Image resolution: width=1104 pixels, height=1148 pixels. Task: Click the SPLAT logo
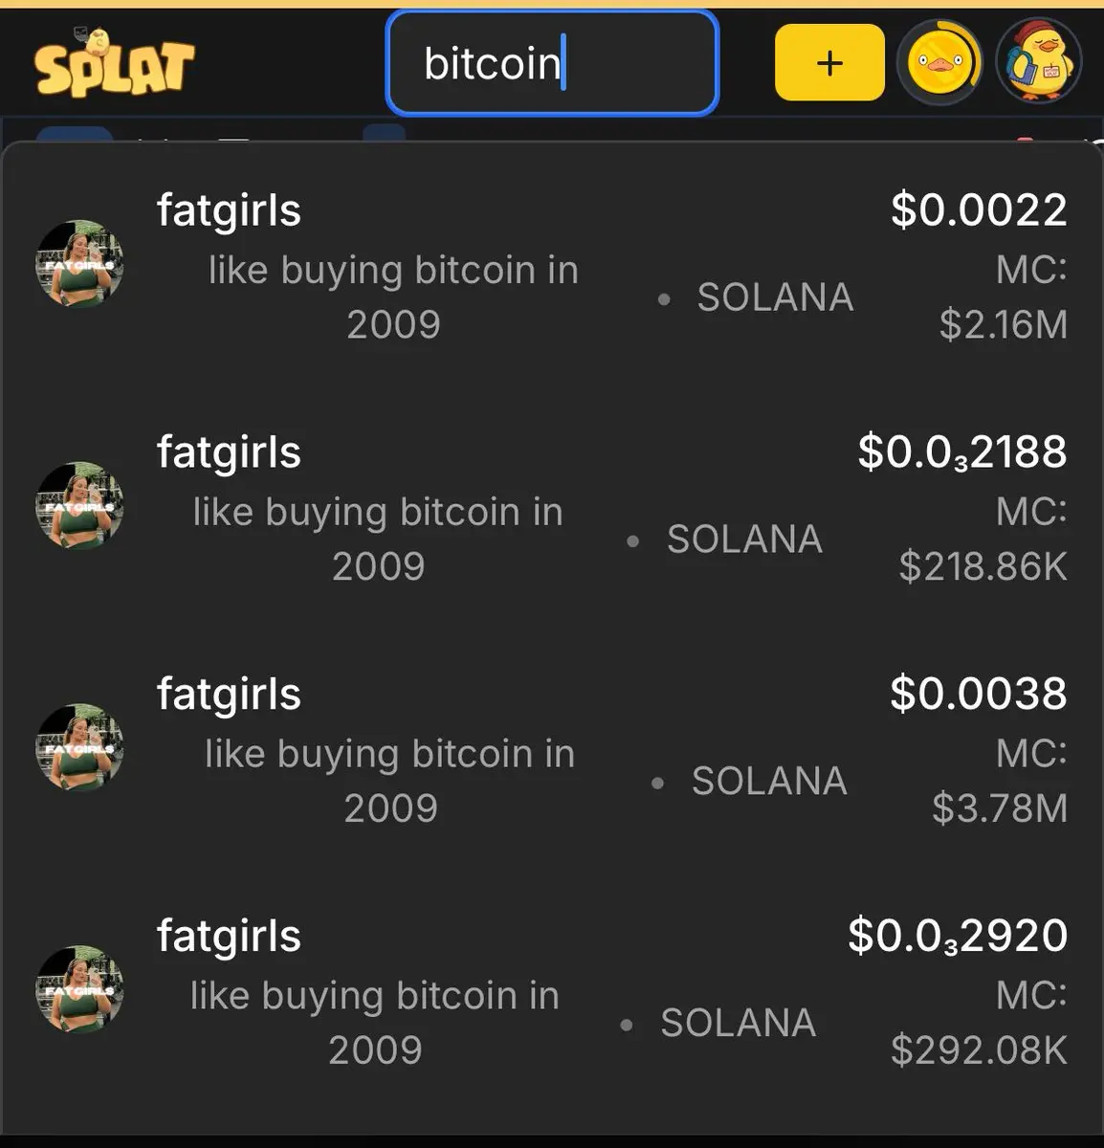115,63
